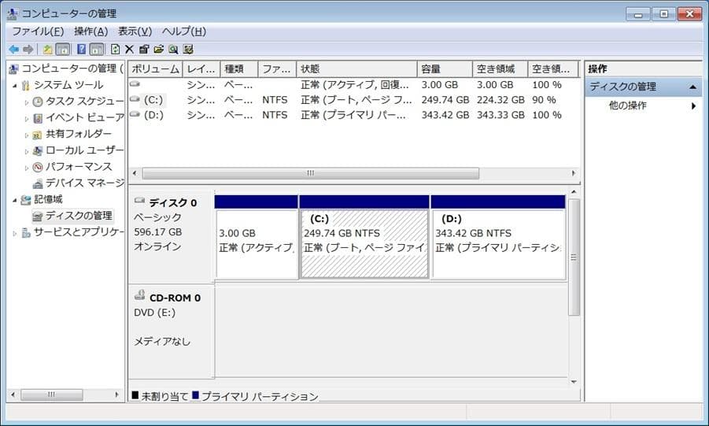
Task: Click 他の操作 in the actions pane
Action: tap(628, 106)
